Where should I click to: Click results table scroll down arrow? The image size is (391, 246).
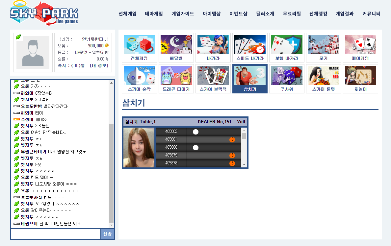click(x=244, y=164)
